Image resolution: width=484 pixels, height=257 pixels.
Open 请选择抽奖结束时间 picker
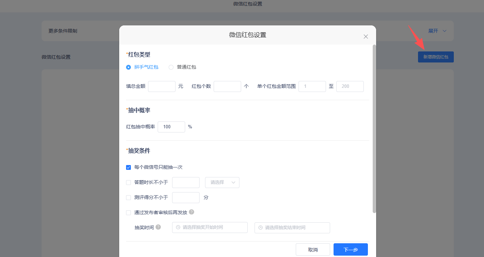pos(292,227)
